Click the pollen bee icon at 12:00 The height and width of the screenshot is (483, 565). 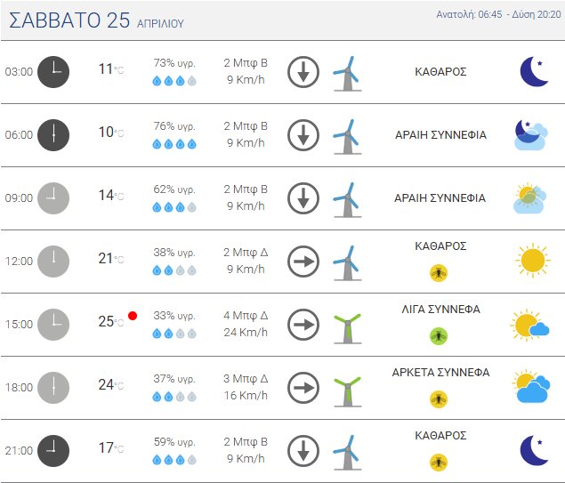click(439, 272)
